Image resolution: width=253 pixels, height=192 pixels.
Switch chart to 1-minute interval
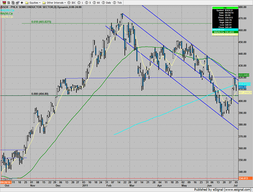pos(80,3)
